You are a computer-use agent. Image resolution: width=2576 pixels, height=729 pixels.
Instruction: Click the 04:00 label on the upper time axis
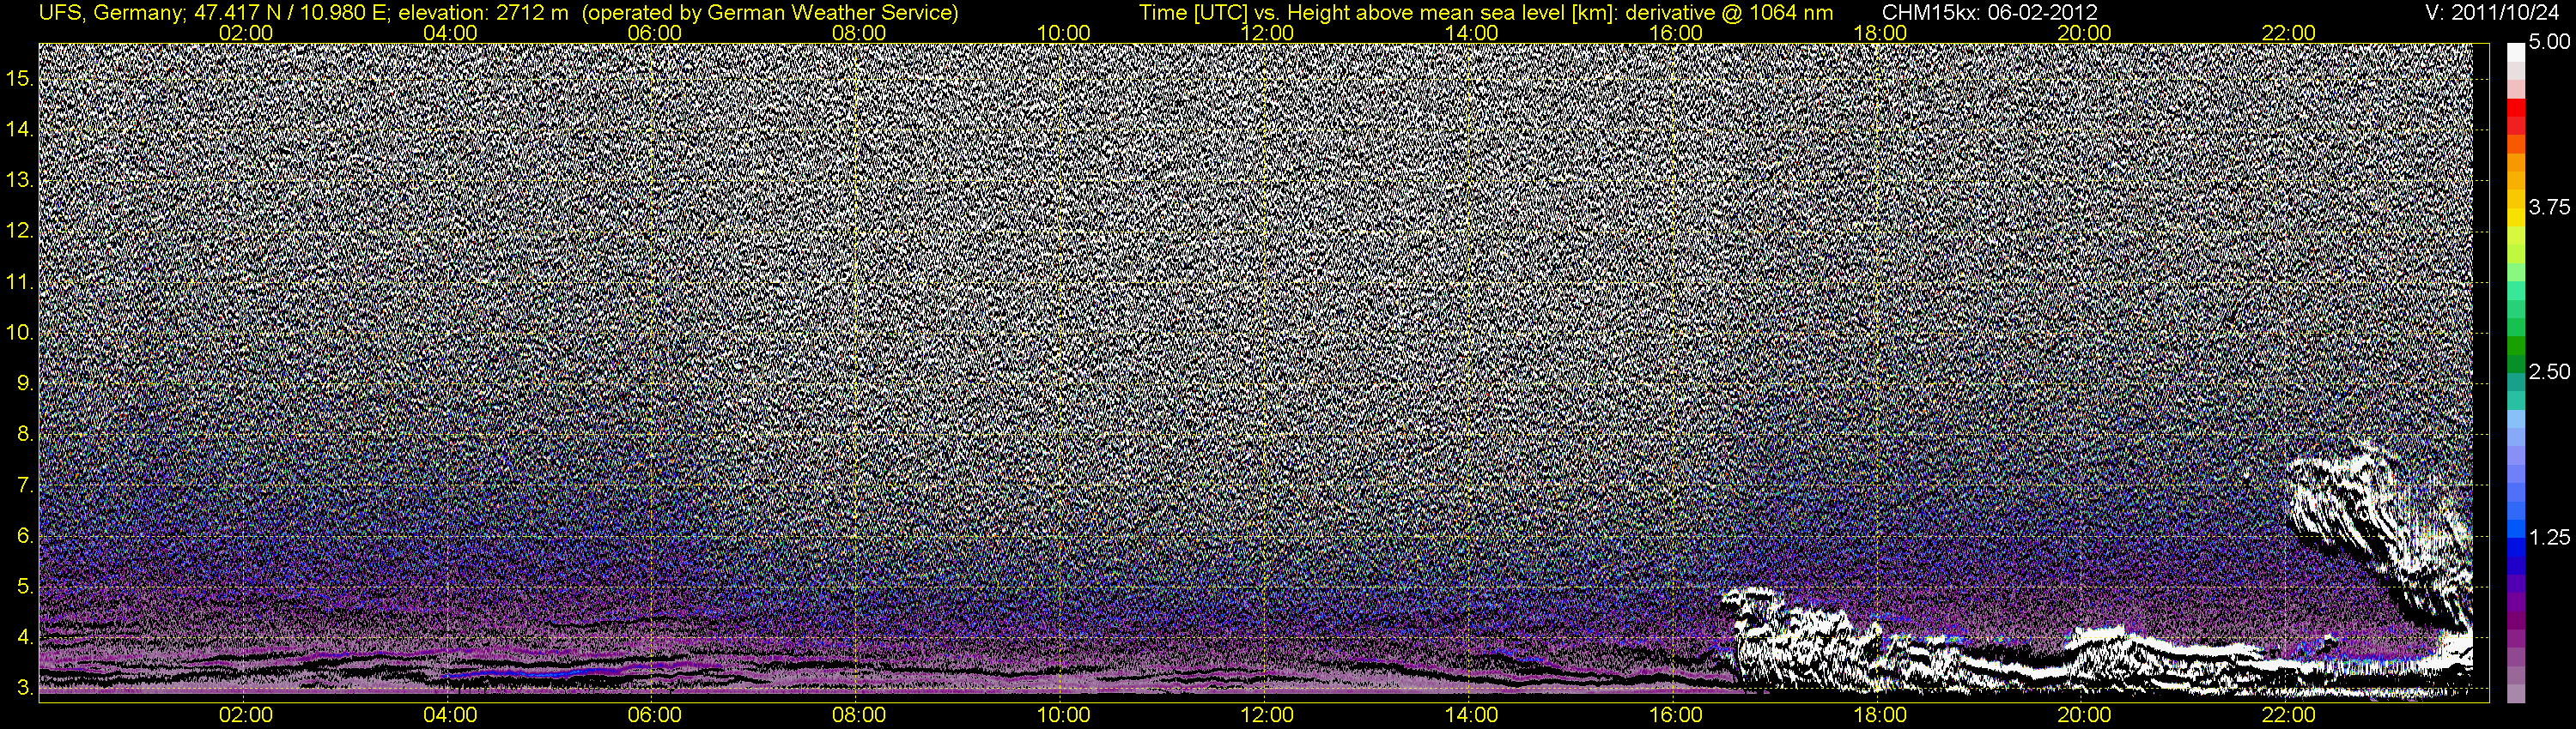click(450, 33)
